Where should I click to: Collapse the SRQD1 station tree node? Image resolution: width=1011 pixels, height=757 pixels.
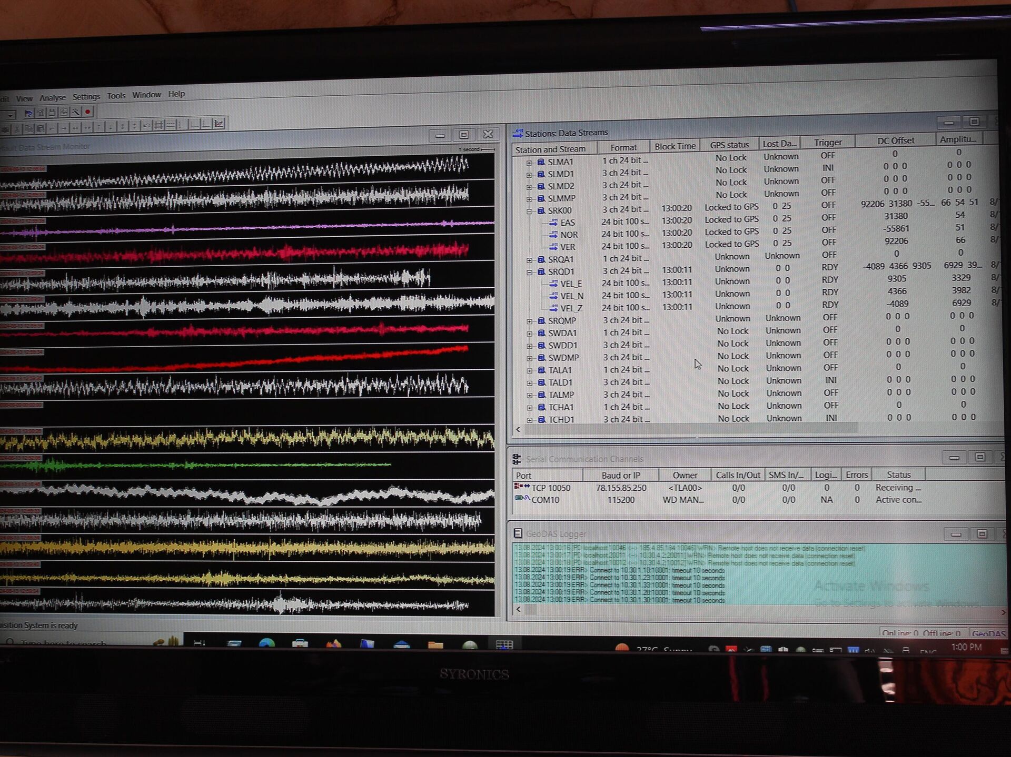tap(530, 272)
